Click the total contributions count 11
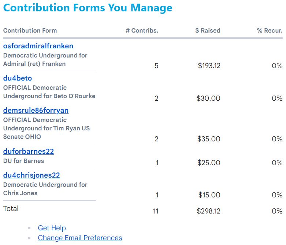The width and height of the screenshot is (286, 245). point(156,211)
